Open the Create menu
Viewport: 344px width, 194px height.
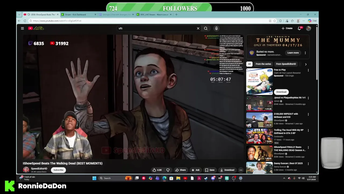[x=287, y=28]
